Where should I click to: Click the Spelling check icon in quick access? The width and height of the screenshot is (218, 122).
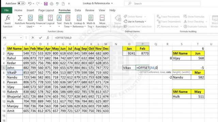click(x=58, y=4)
